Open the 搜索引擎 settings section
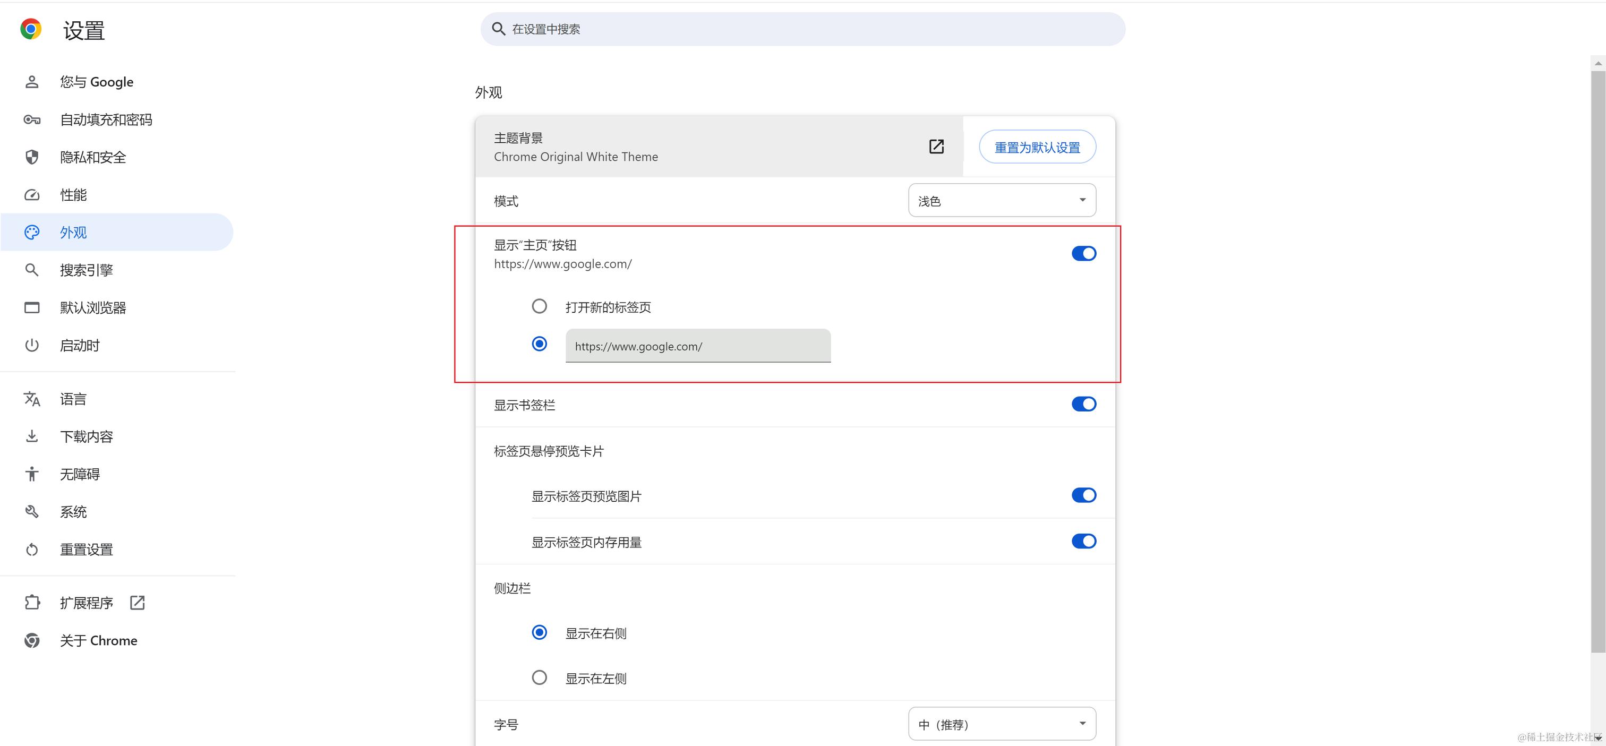Viewport: 1606px width, 746px height. pos(86,270)
